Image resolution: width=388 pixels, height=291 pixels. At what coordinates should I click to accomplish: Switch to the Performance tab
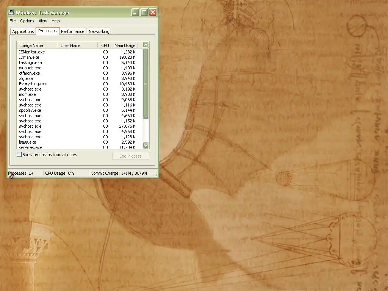tap(72, 31)
